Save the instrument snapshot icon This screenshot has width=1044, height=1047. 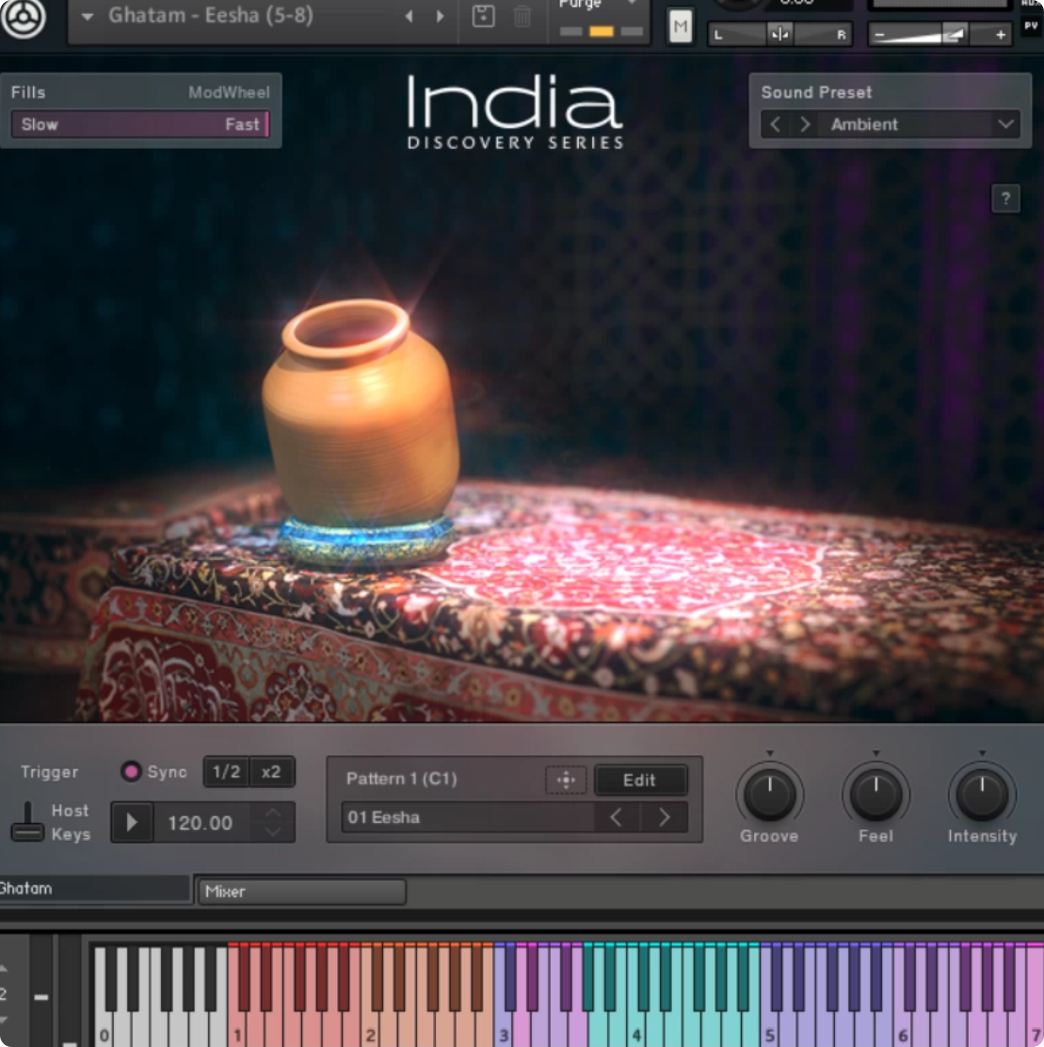[483, 16]
